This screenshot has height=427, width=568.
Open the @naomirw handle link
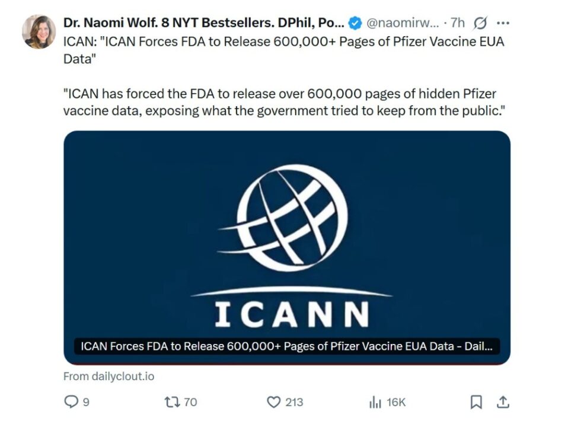pos(402,23)
